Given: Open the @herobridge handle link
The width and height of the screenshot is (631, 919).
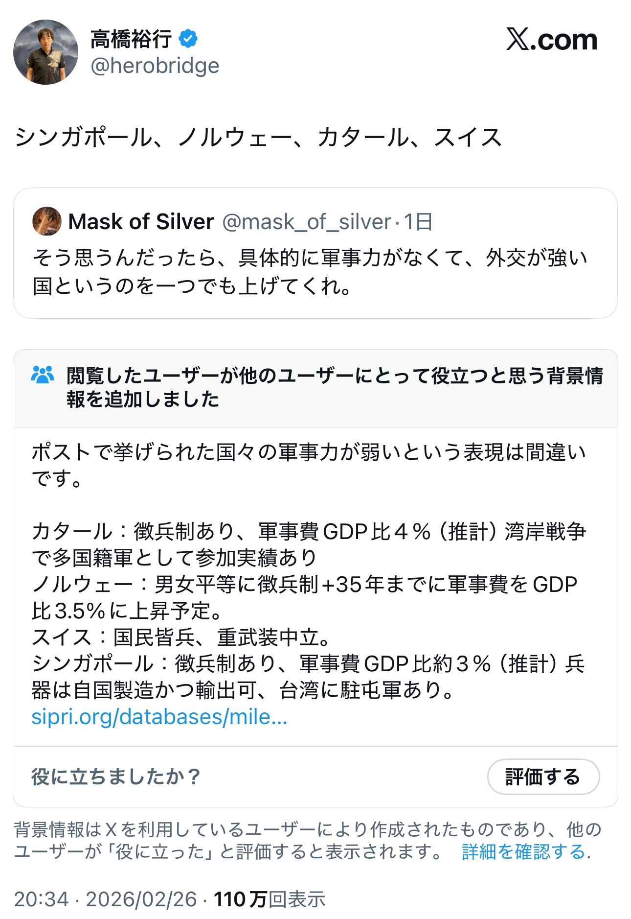Looking at the screenshot, I should click(155, 66).
